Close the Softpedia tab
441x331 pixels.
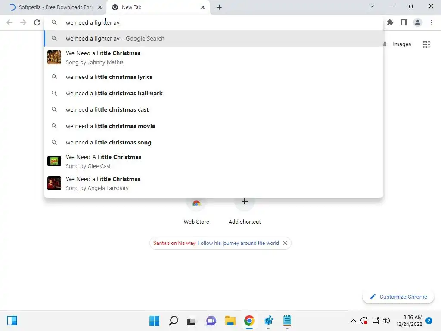click(x=100, y=7)
